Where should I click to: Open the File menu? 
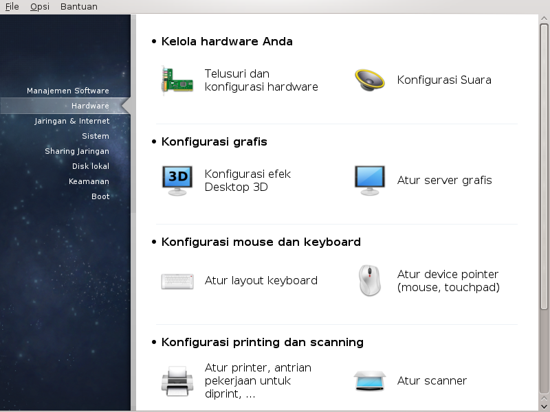pos(12,6)
